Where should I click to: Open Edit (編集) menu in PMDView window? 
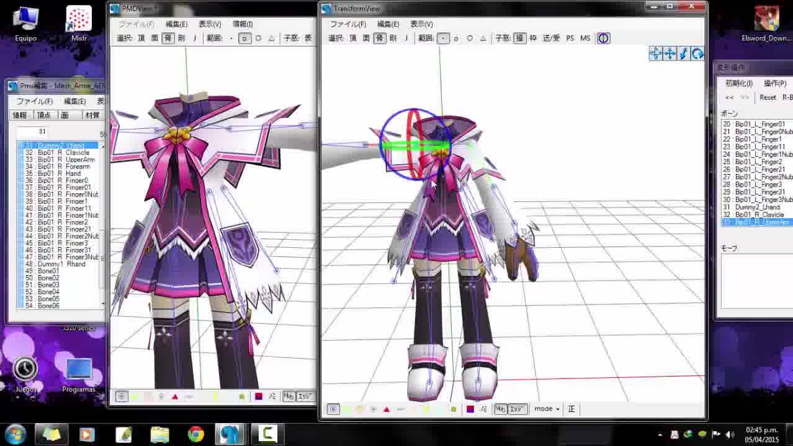(177, 24)
